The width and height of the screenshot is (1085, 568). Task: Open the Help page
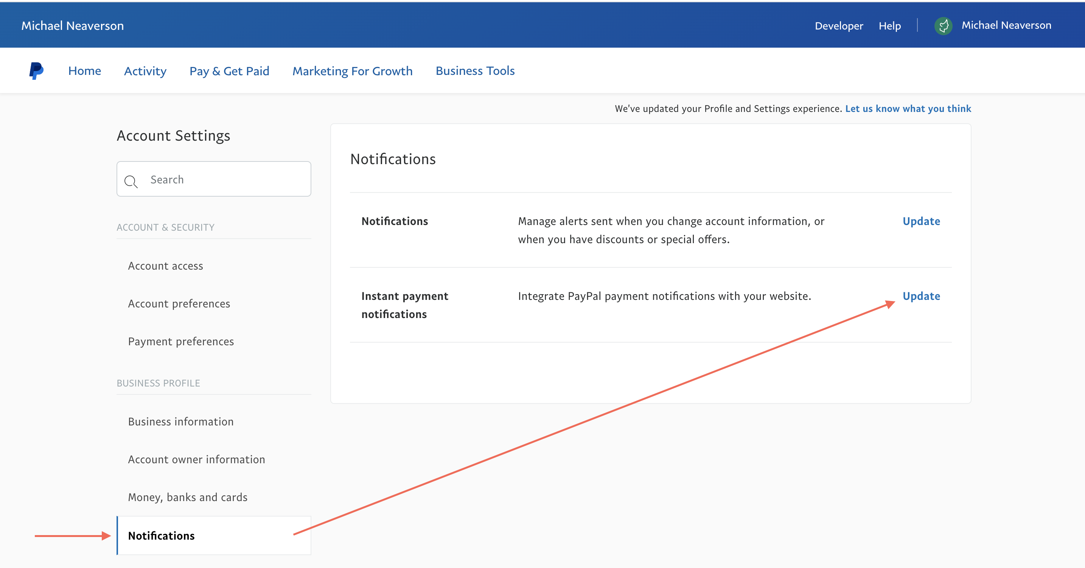point(889,25)
